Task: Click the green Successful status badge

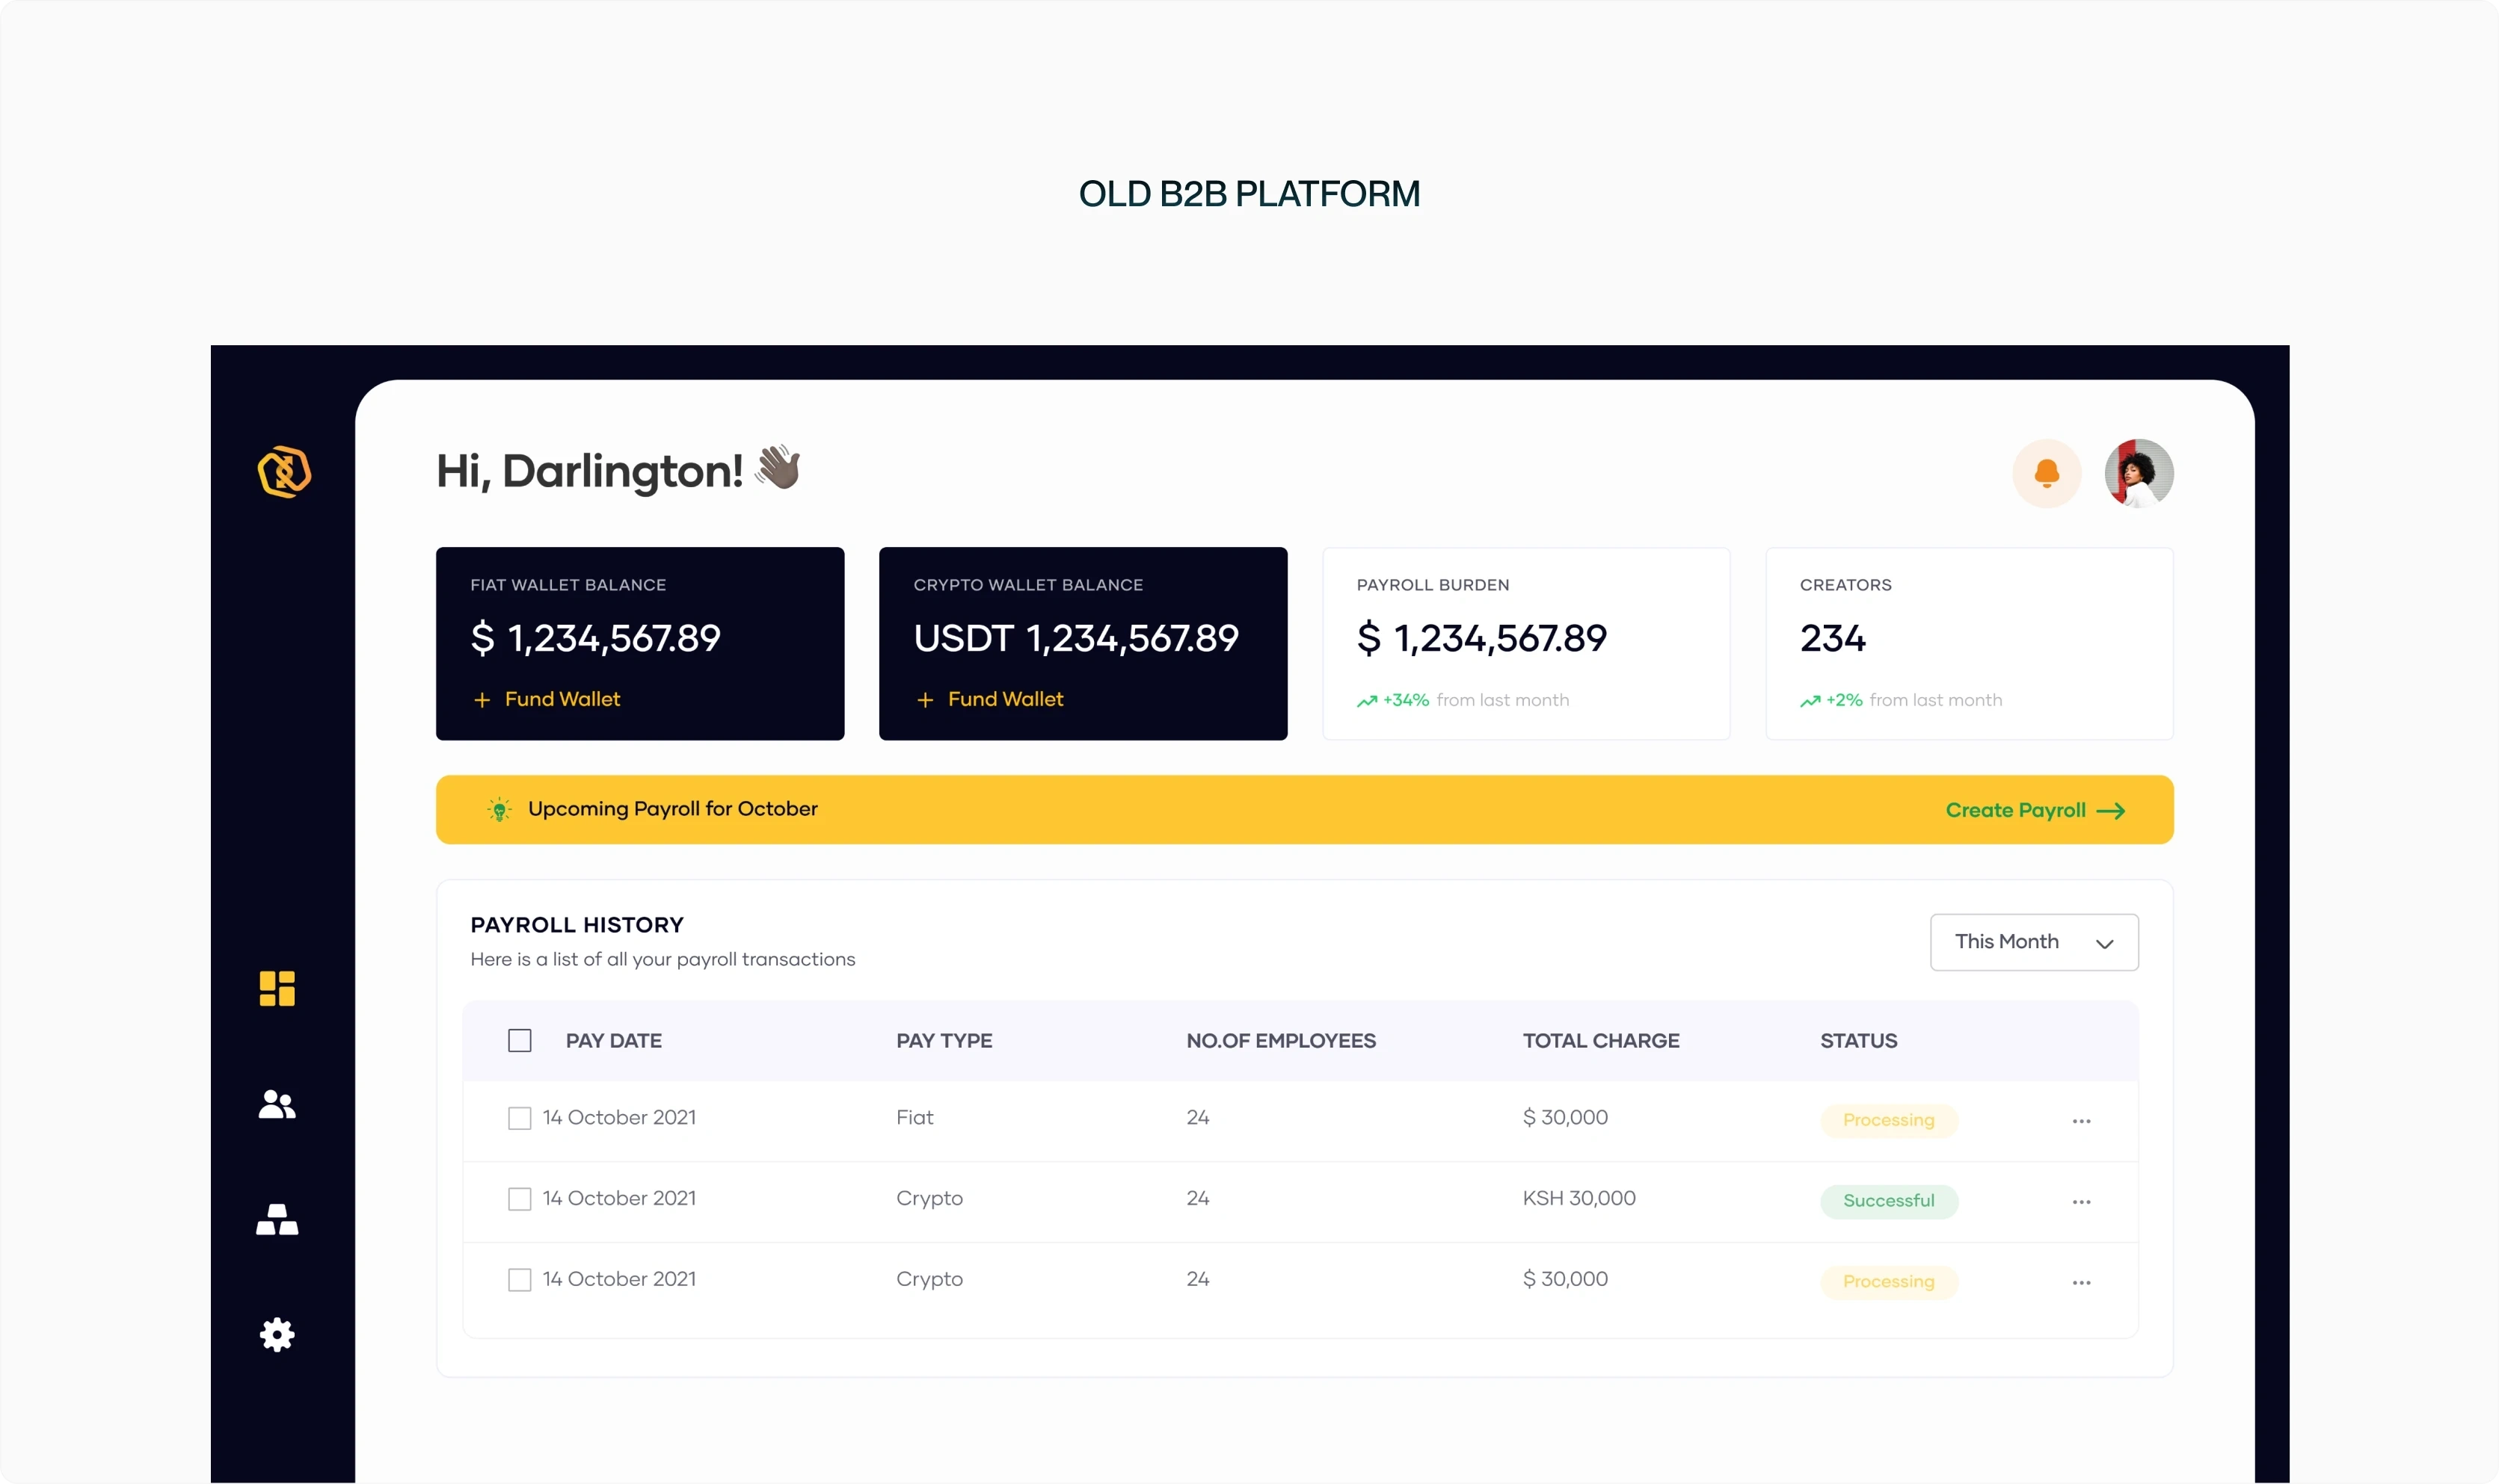Action: tap(1888, 1201)
